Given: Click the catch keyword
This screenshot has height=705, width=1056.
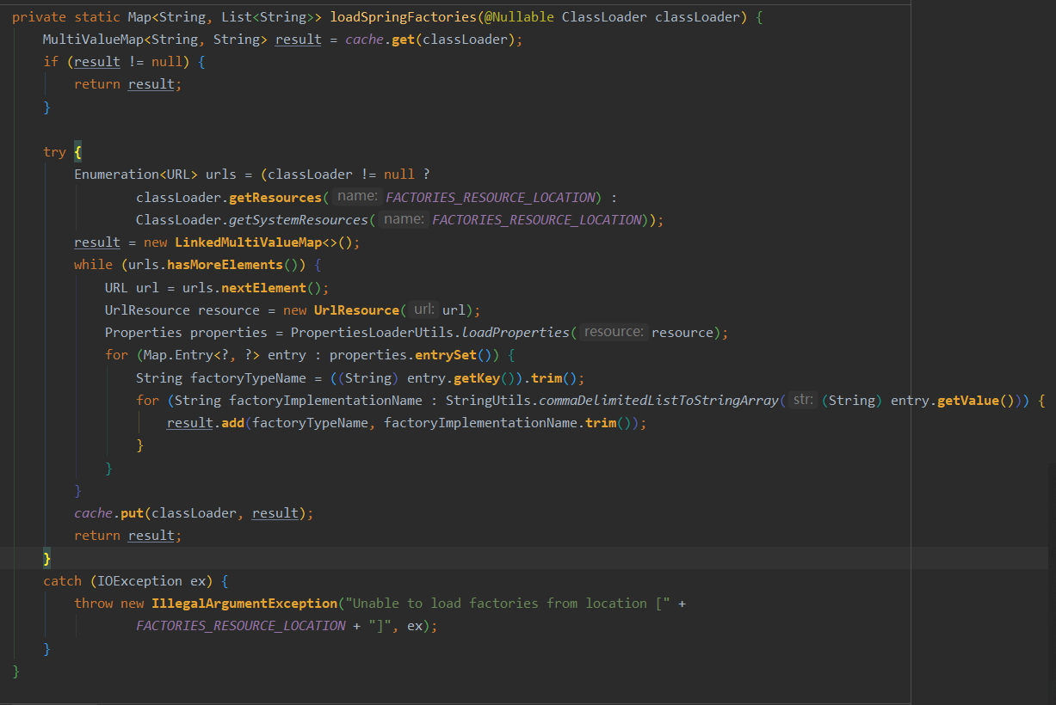Looking at the screenshot, I should (x=62, y=580).
